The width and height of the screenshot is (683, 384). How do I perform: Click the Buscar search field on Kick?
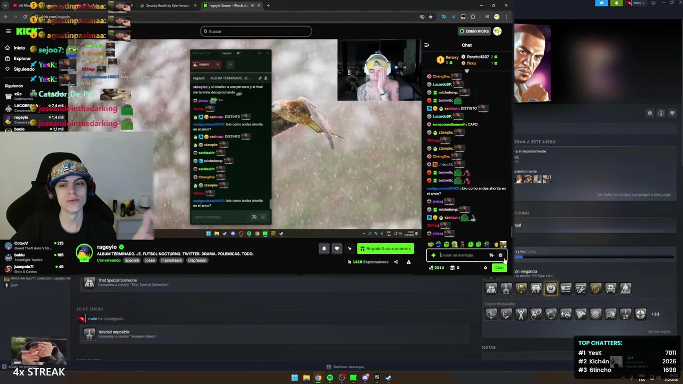(x=256, y=31)
